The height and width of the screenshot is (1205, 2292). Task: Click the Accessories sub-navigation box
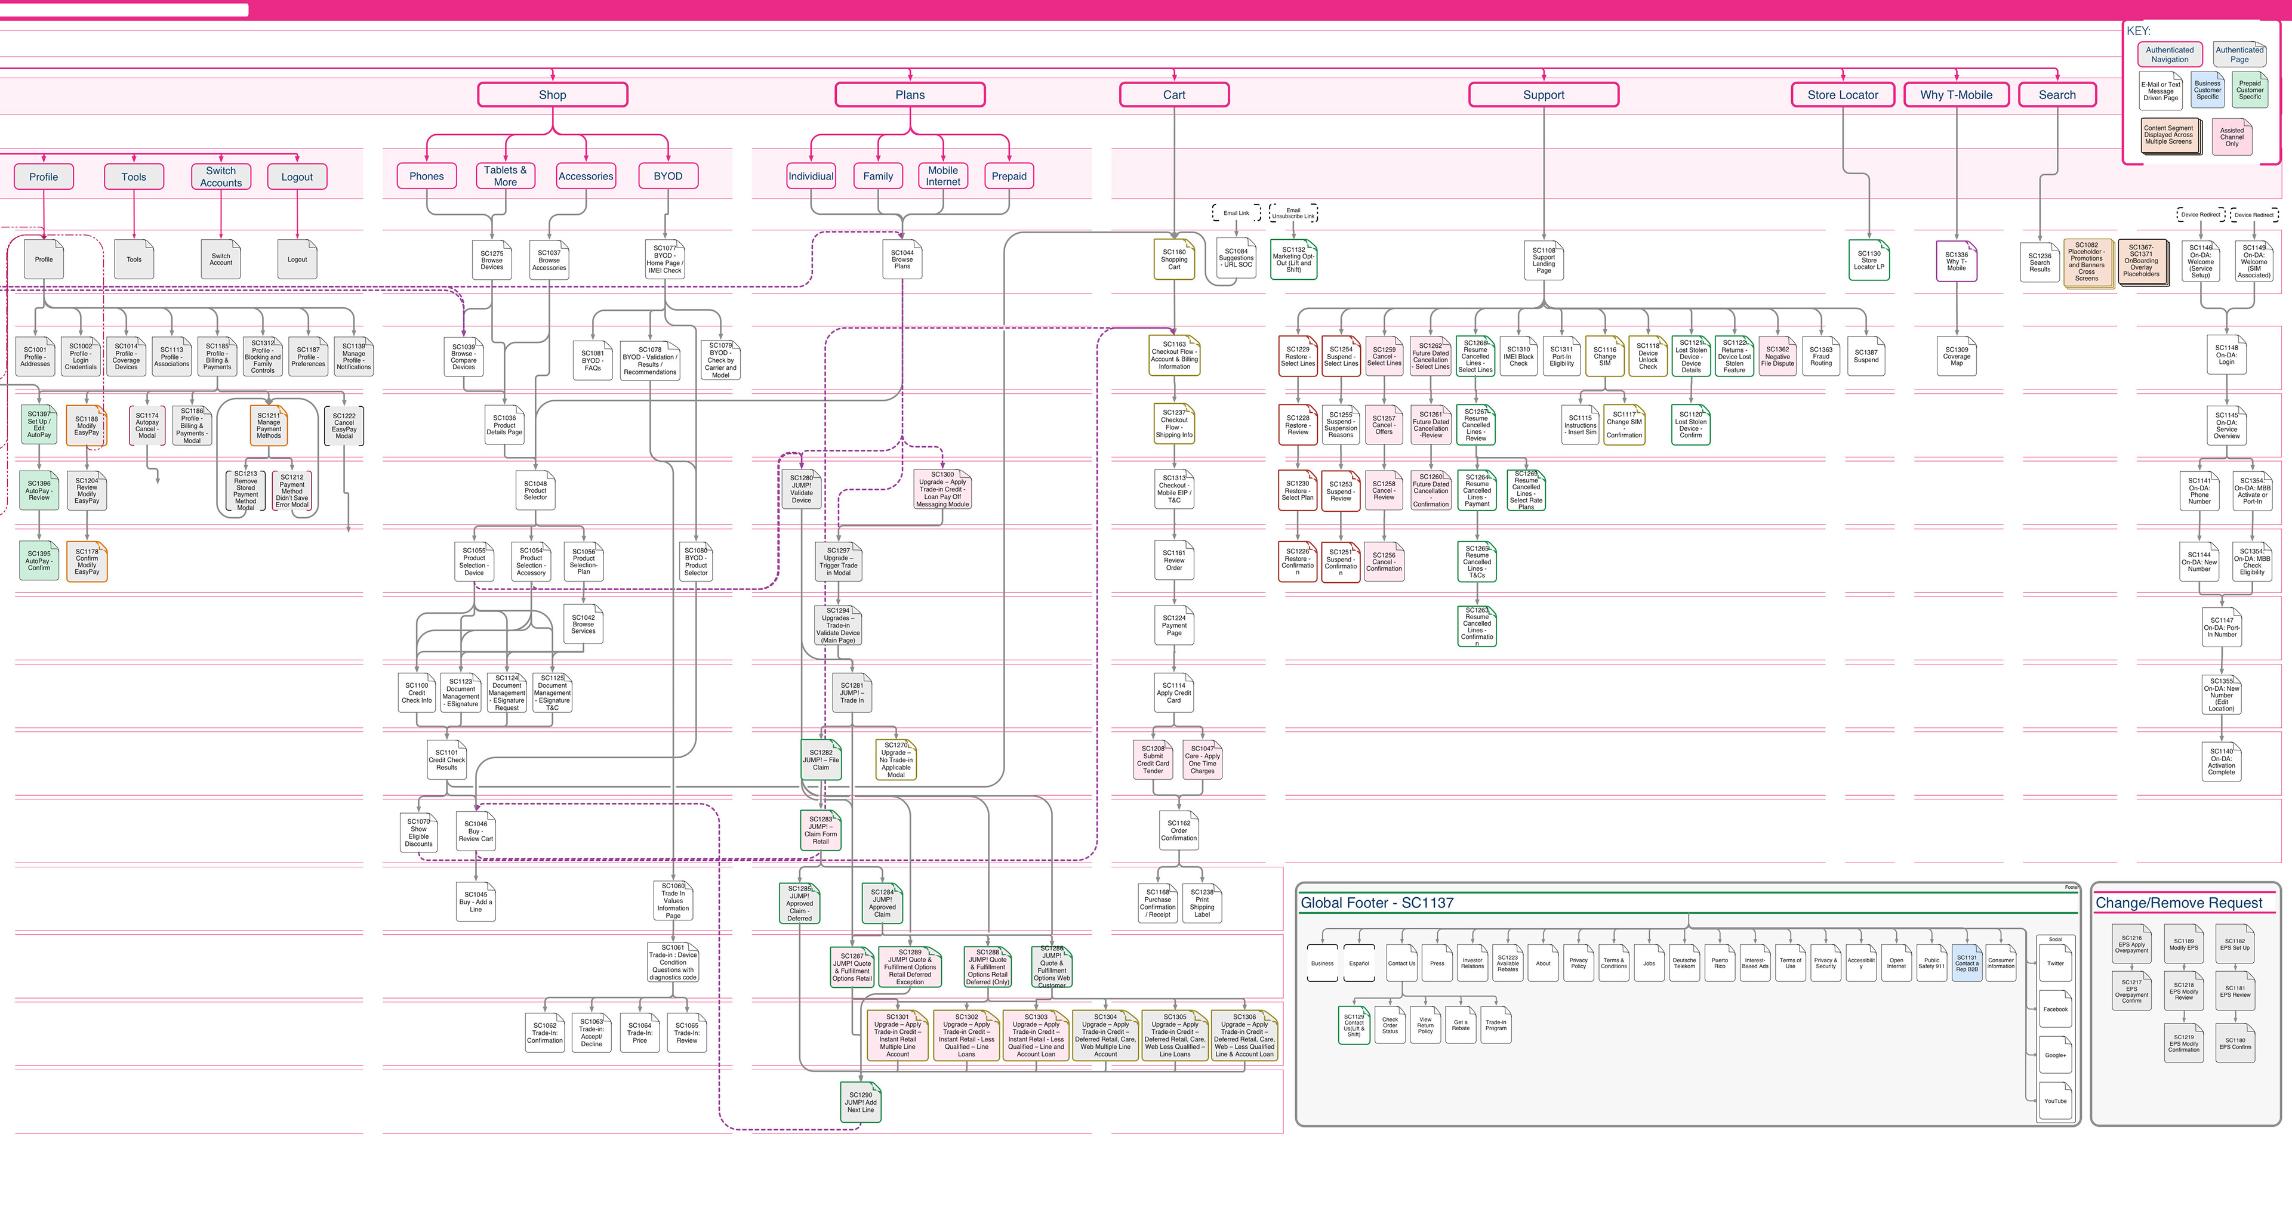point(586,176)
